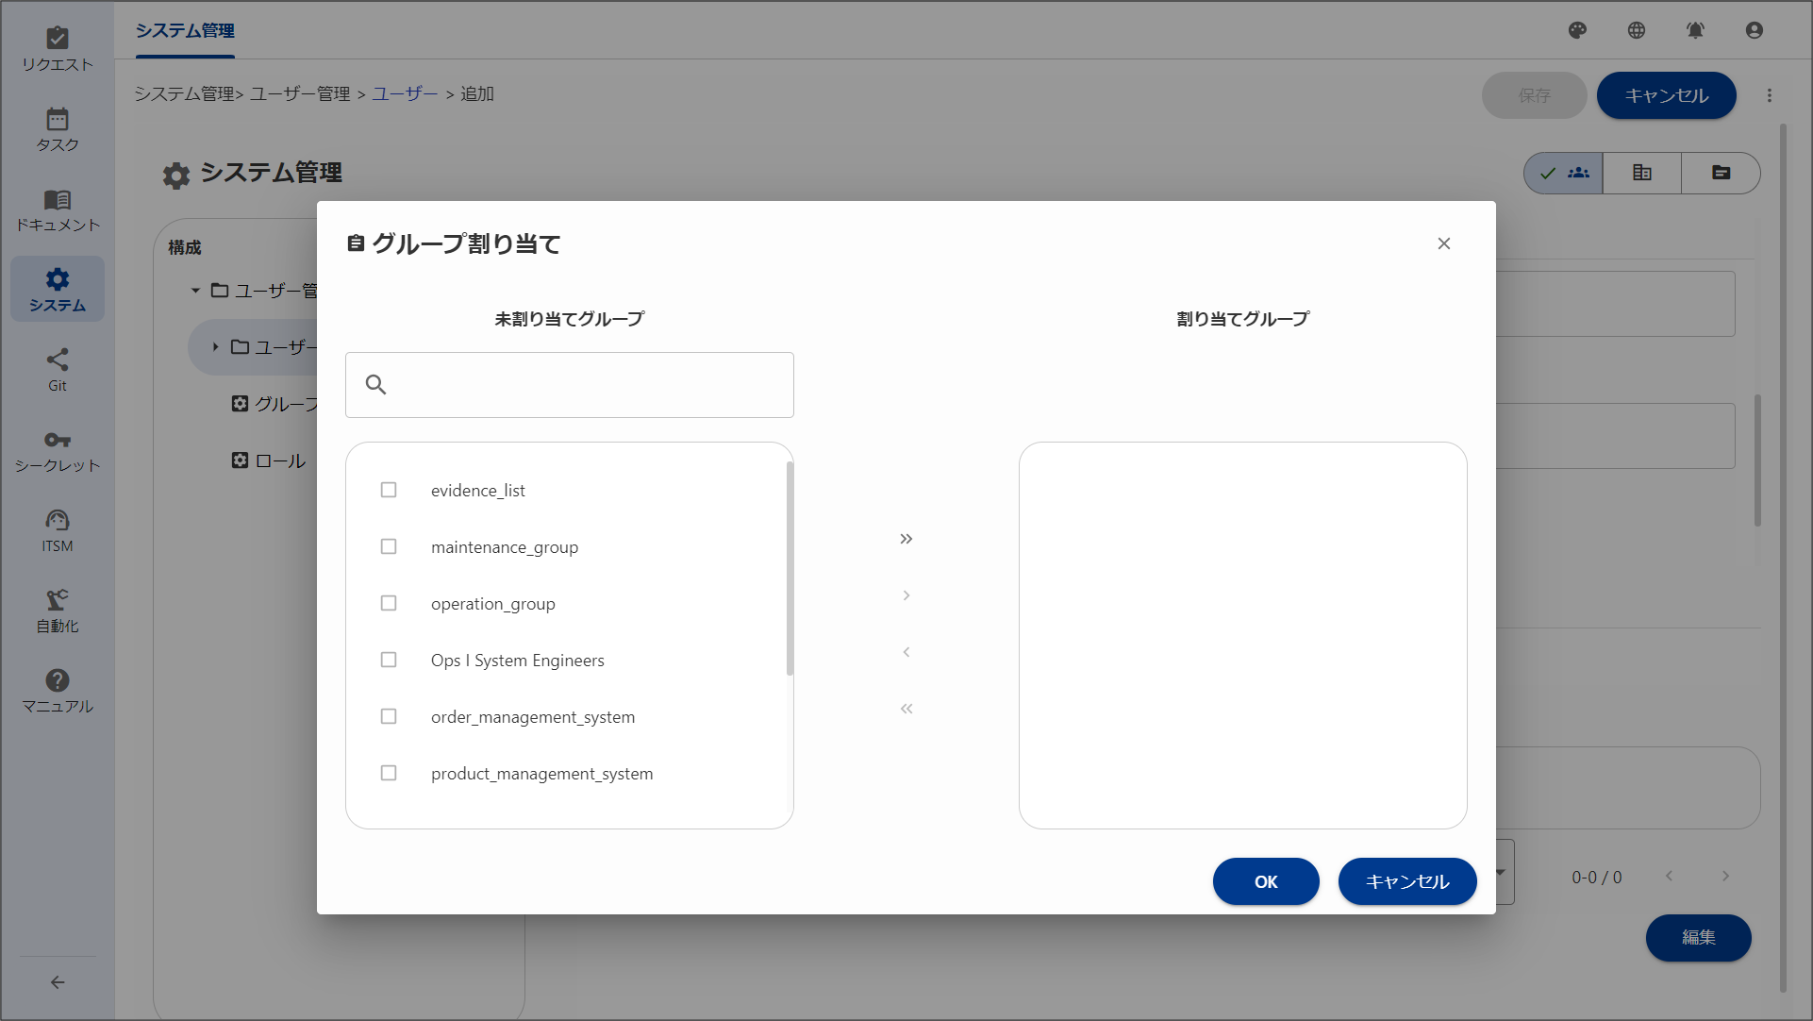Open the notifications bell icon
The image size is (1813, 1021).
pos(1695,30)
